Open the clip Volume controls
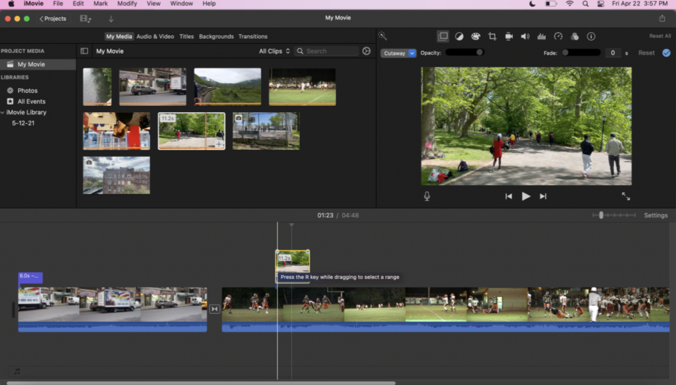This screenshot has height=385, width=676. pyautogui.click(x=524, y=36)
